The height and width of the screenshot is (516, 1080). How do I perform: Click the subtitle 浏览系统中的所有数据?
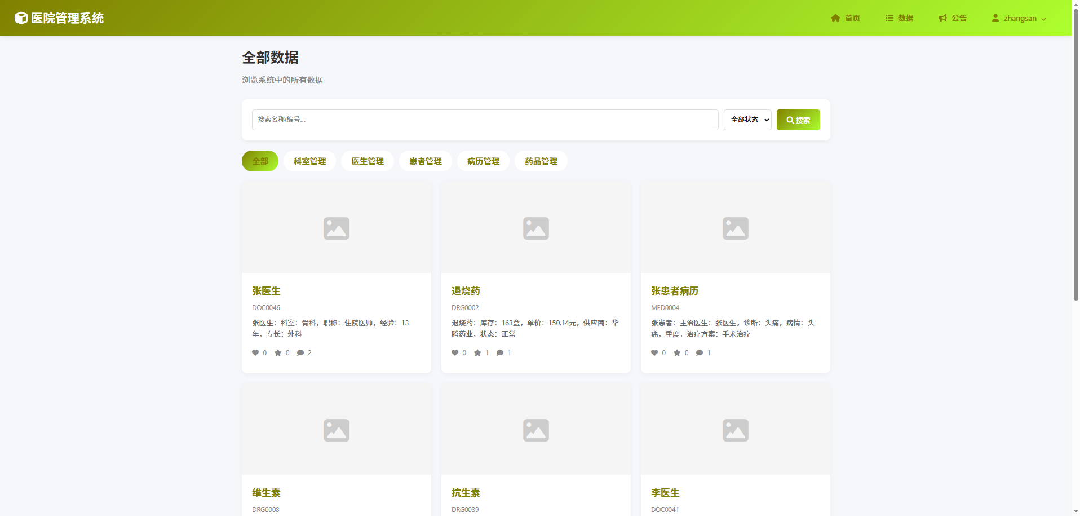(x=282, y=80)
